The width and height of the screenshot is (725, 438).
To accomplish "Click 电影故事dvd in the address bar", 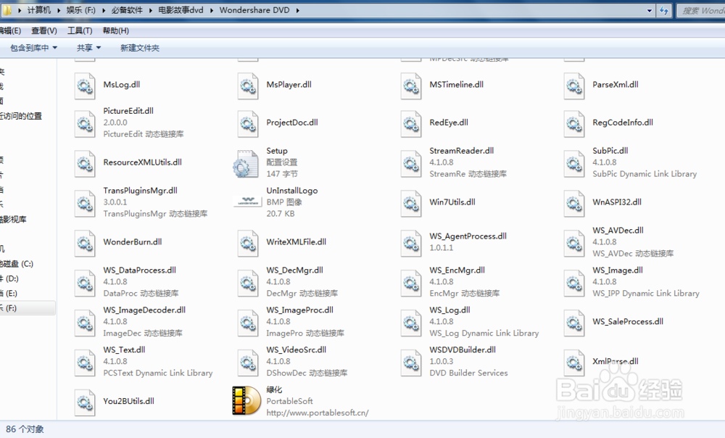I will 181,9.
